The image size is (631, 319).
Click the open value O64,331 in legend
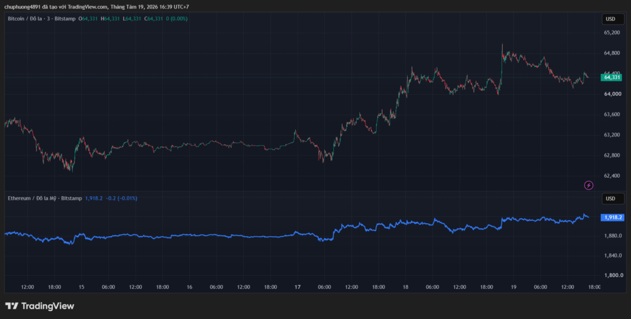point(88,19)
